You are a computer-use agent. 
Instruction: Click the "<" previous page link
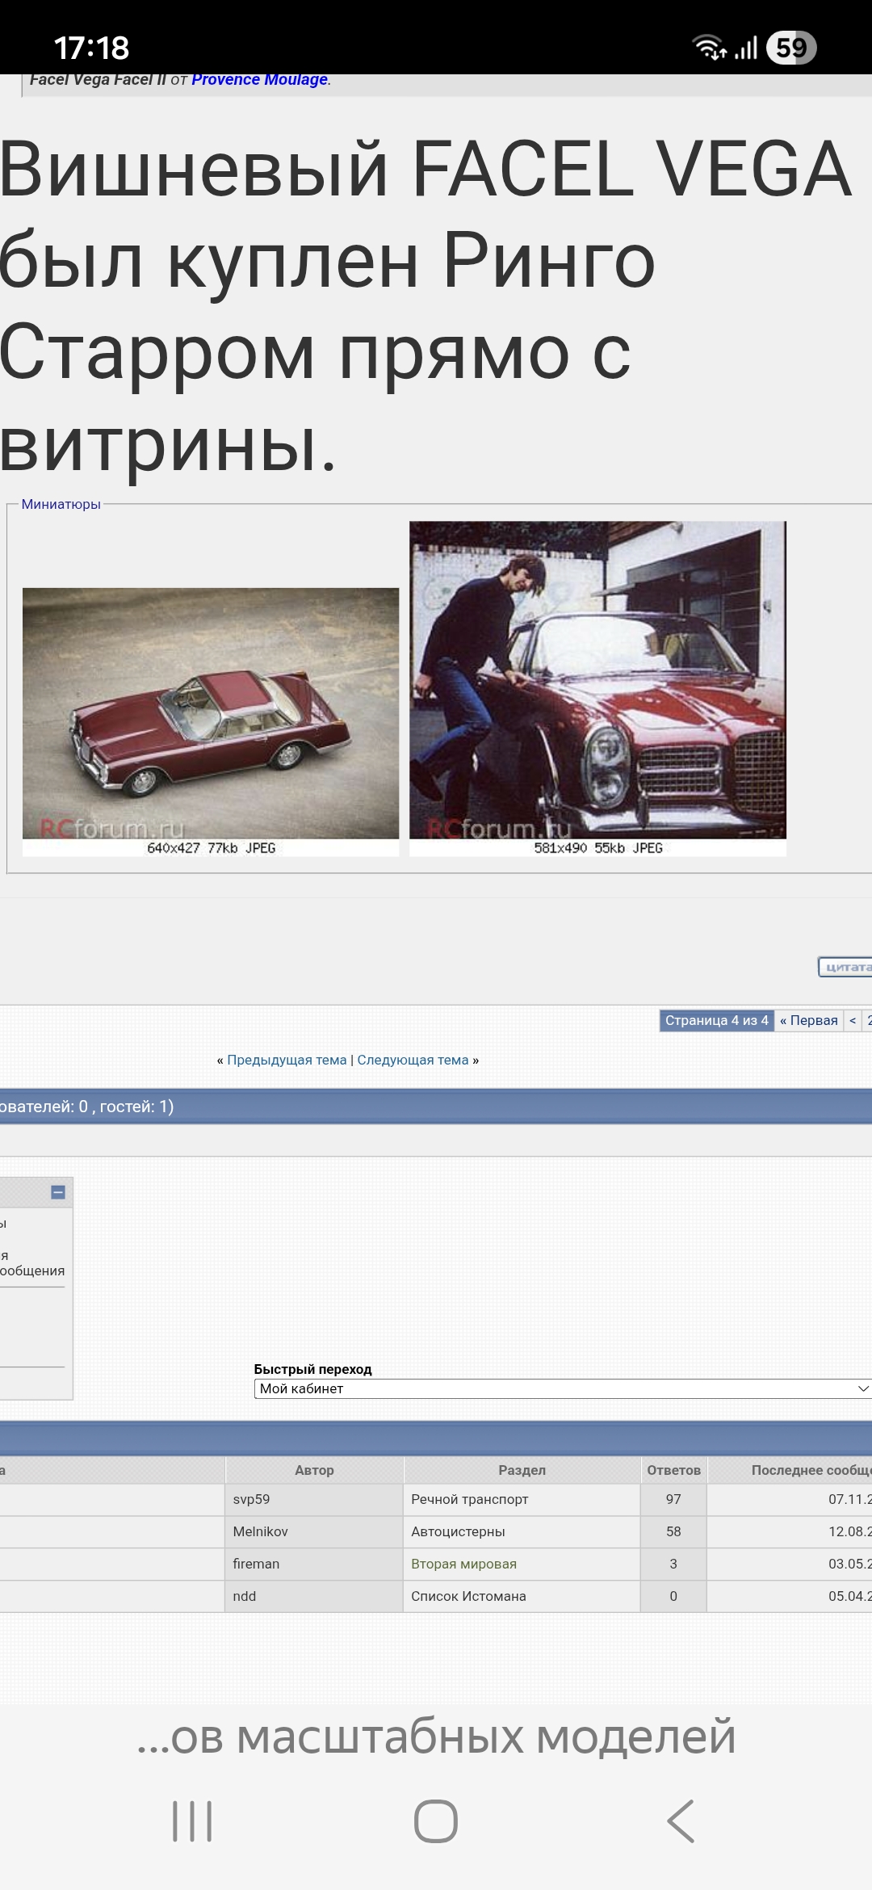tap(853, 1020)
